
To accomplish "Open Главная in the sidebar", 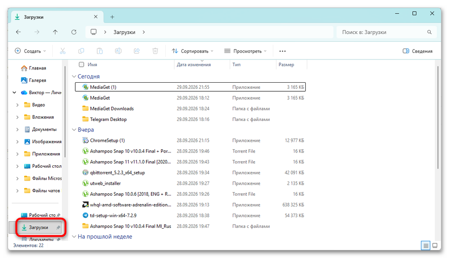I will [x=34, y=68].
